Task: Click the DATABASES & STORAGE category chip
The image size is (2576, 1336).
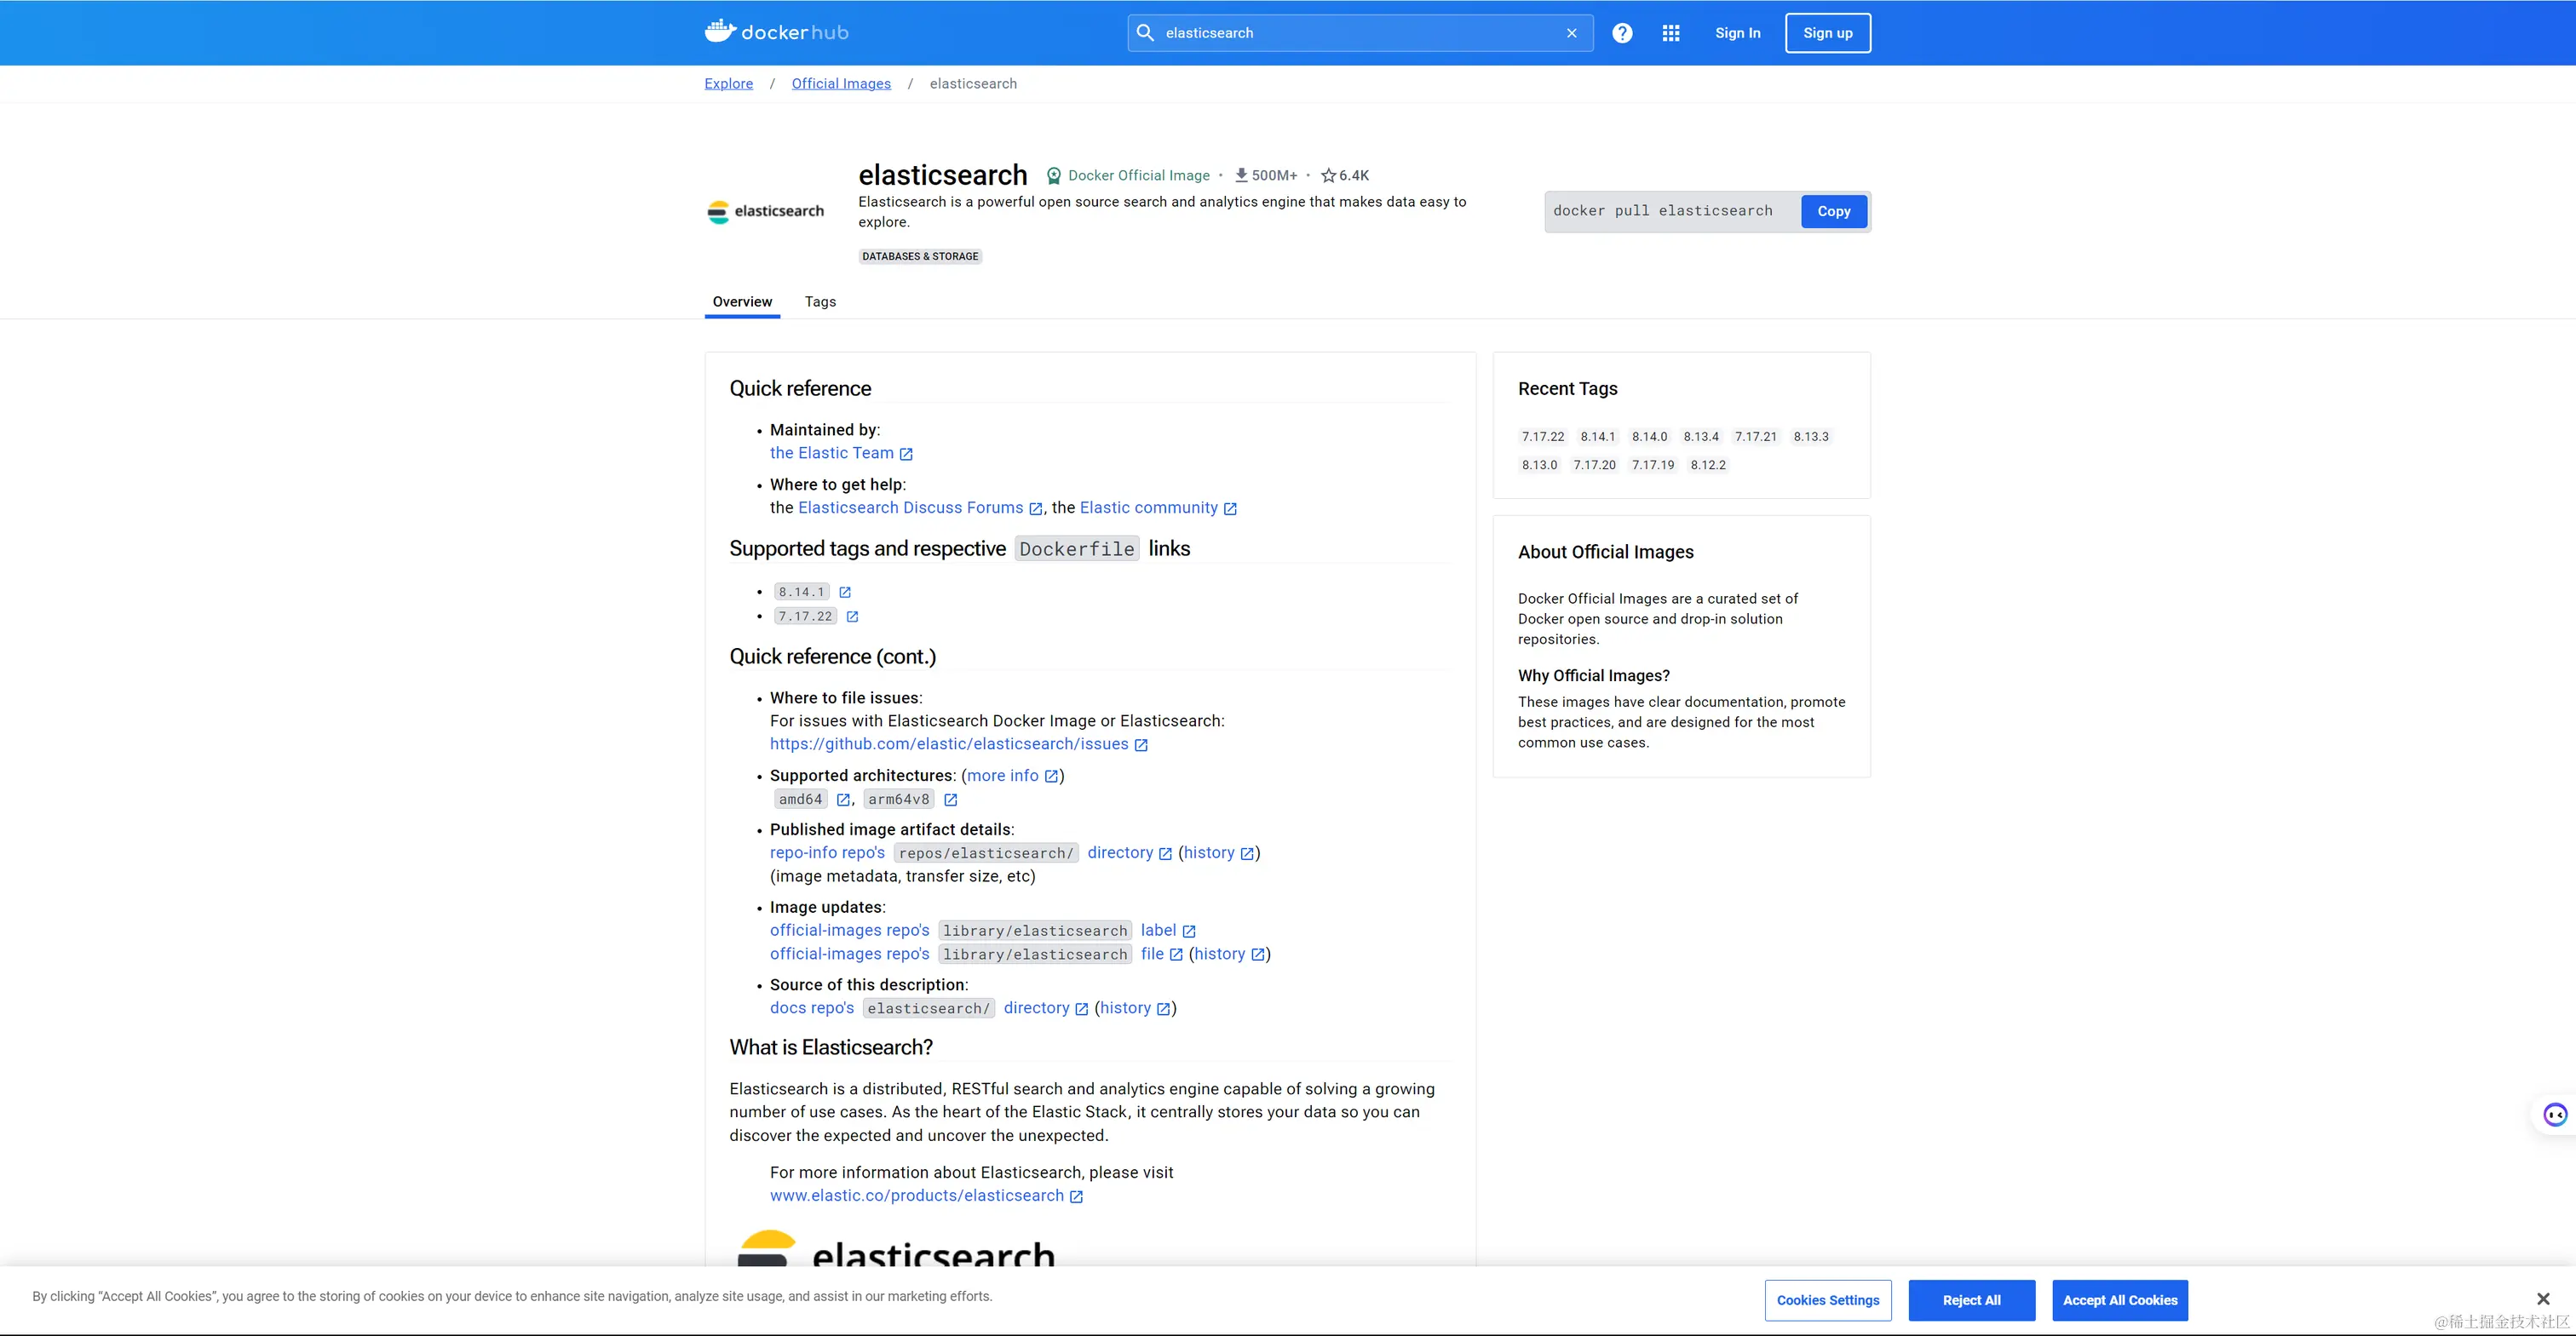Action: coord(920,257)
